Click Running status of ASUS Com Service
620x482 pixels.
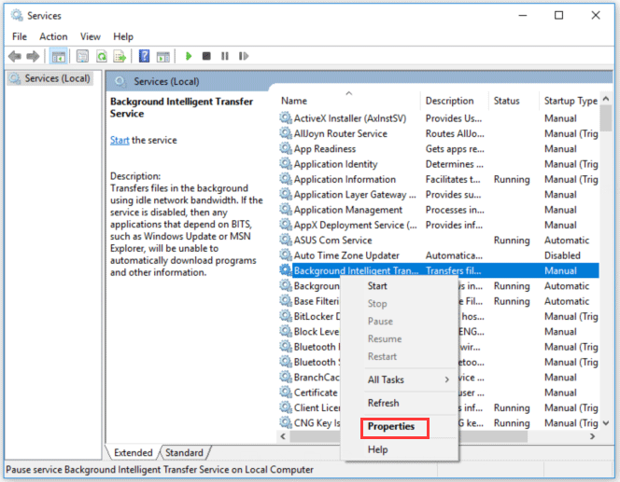[x=512, y=240]
